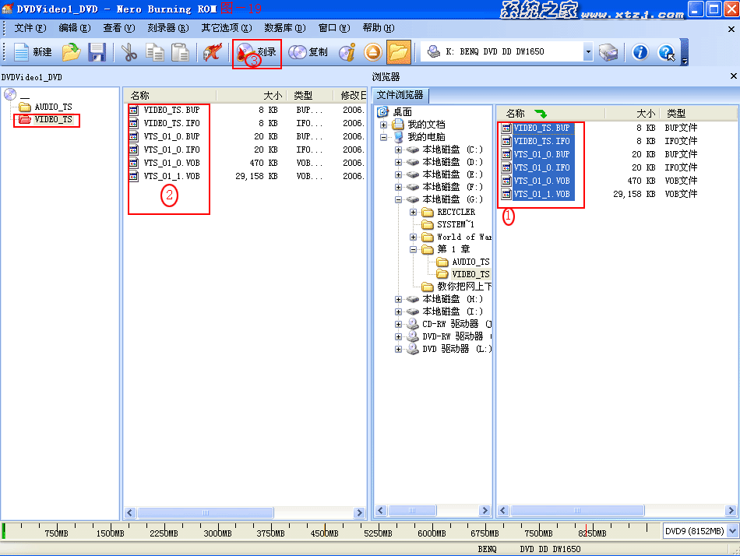The image size is (740, 556).
Task: Open the recorder drive dropdown (BENQ DW1650)
Action: point(588,52)
